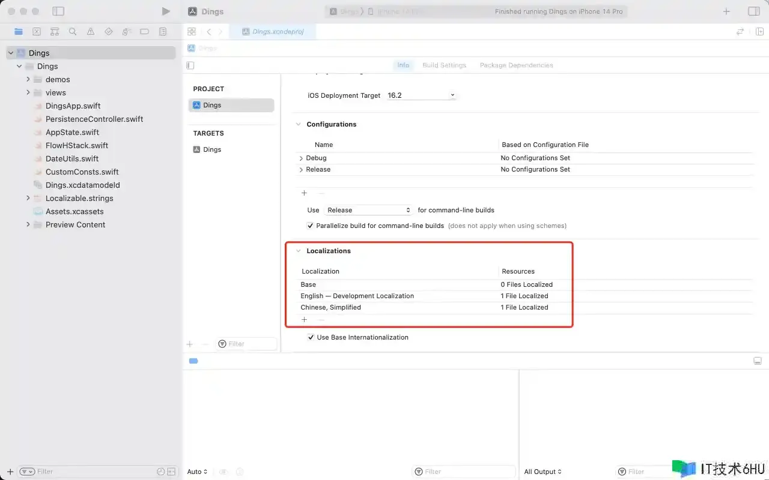Toggle source-control status filter in navigator

171,472
